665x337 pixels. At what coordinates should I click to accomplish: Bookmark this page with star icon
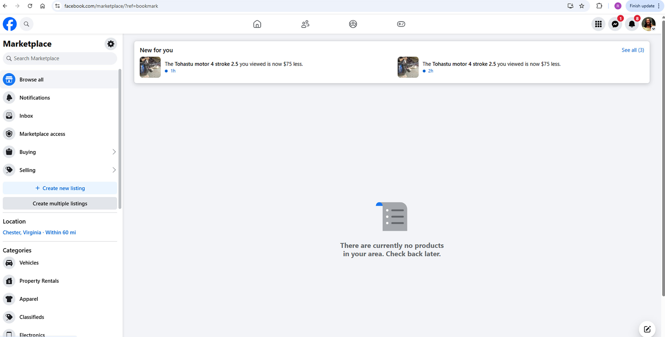pos(582,6)
